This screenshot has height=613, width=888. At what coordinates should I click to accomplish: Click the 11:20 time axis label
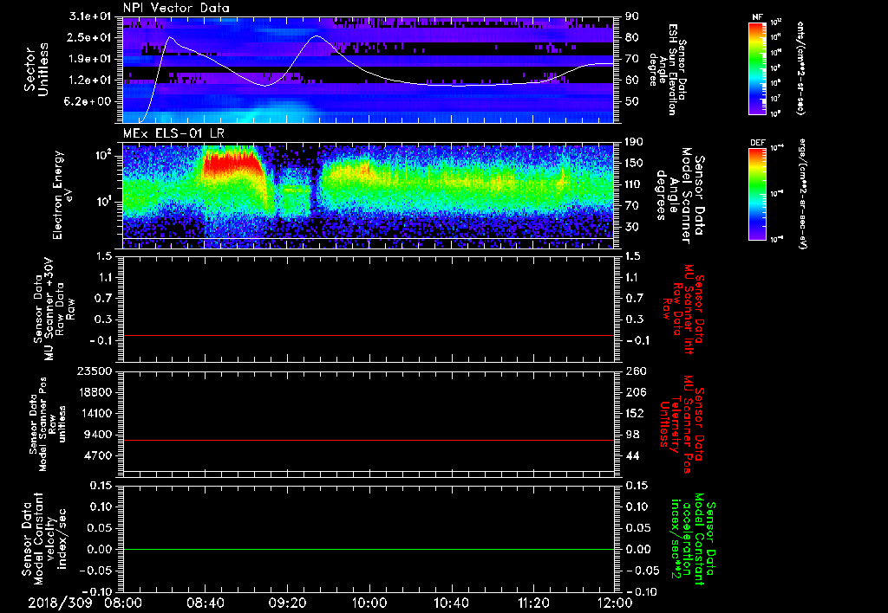click(x=533, y=603)
